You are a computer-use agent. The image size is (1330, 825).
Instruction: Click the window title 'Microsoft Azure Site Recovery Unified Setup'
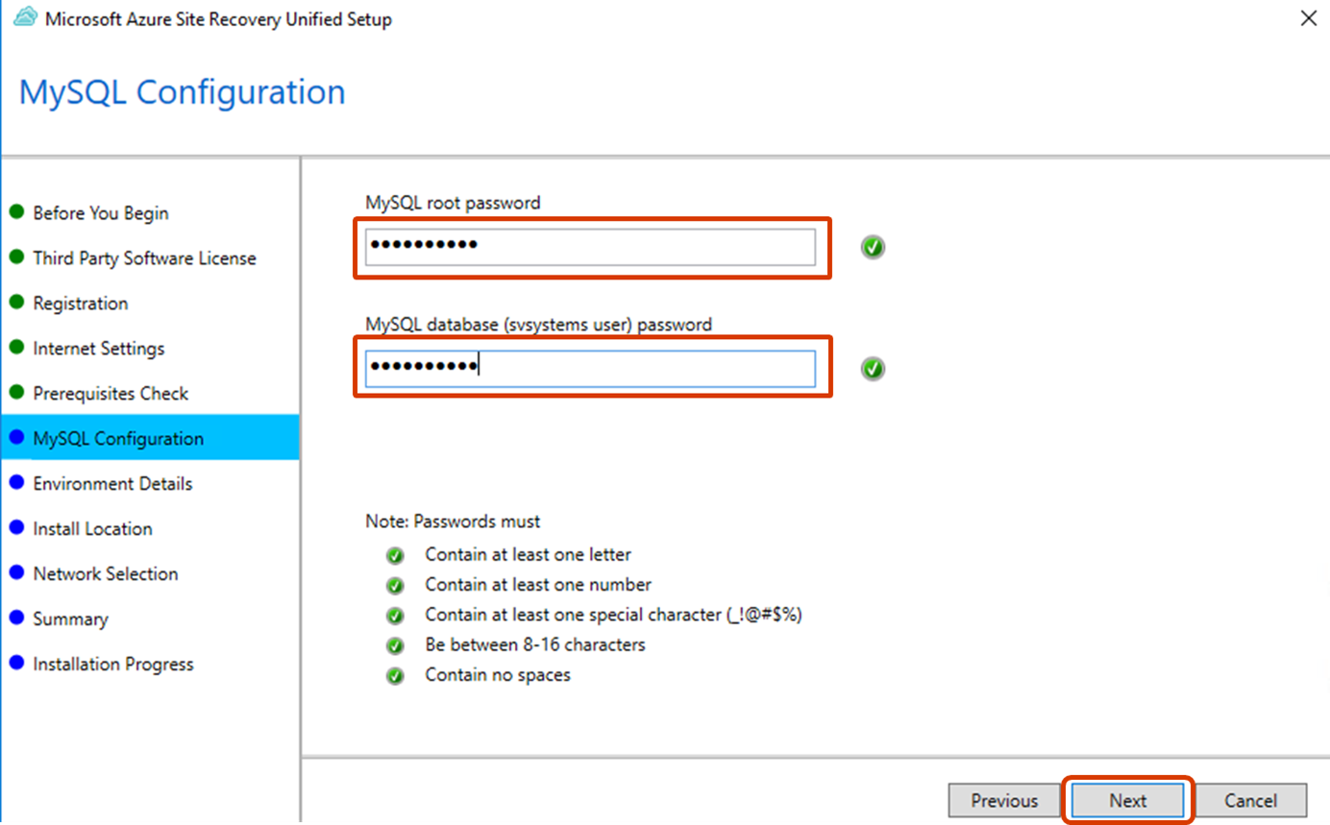(219, 19)
